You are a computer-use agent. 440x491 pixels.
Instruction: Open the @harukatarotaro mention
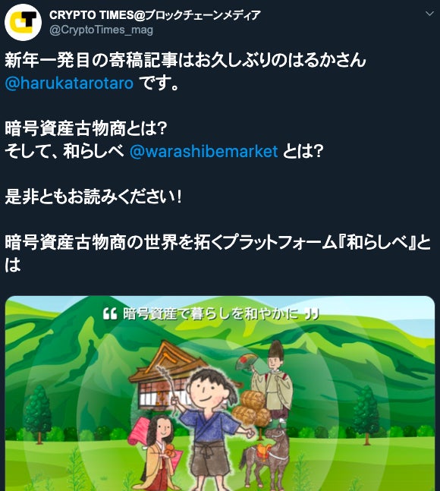69,83
